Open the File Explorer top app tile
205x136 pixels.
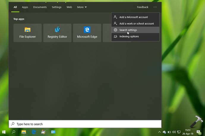27,33
